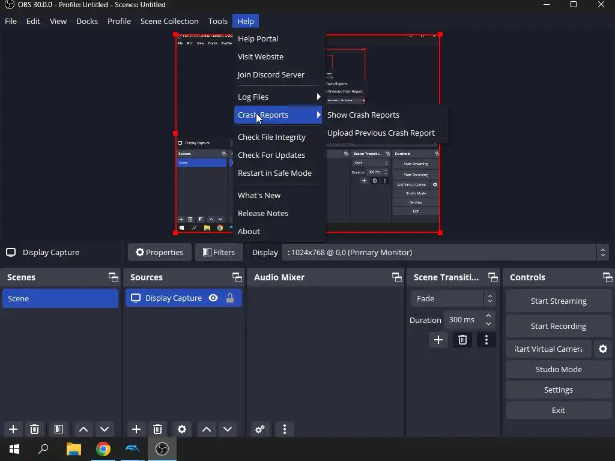Open the File menu

click(x=11, y=21)
